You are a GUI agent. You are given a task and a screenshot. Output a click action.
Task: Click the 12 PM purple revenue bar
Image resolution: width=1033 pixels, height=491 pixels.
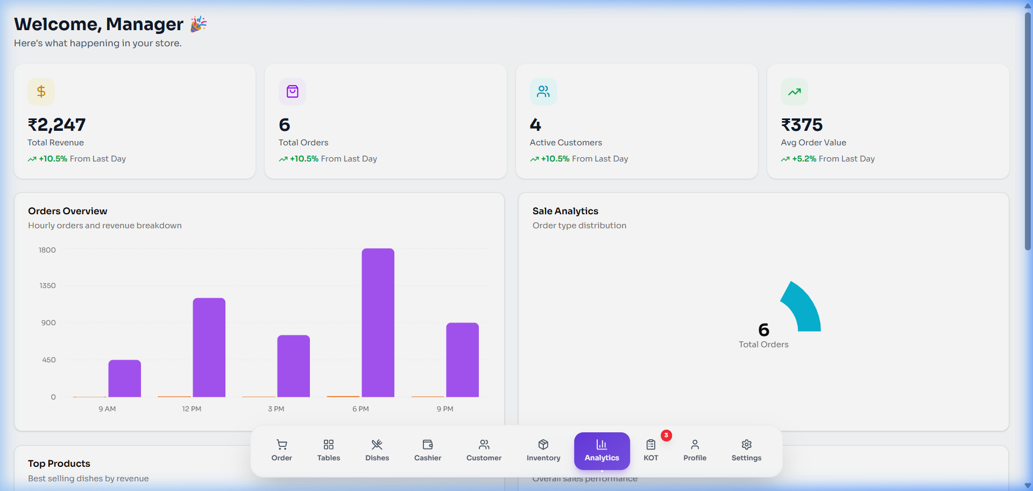pyautogui.click(x=209, y=347)
